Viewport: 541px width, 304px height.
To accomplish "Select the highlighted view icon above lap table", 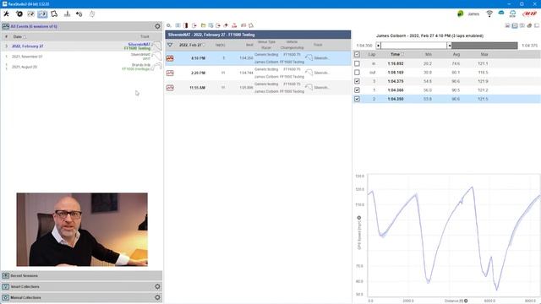I will (515, 25).
